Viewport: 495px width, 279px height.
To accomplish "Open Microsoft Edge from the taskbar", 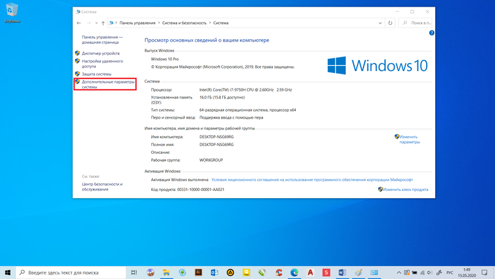I will coord(294,272).
